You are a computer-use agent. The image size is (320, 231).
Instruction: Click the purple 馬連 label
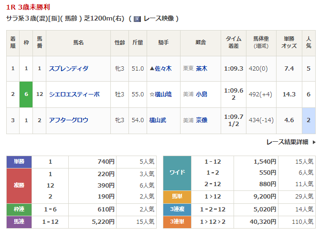pos(19,222)
